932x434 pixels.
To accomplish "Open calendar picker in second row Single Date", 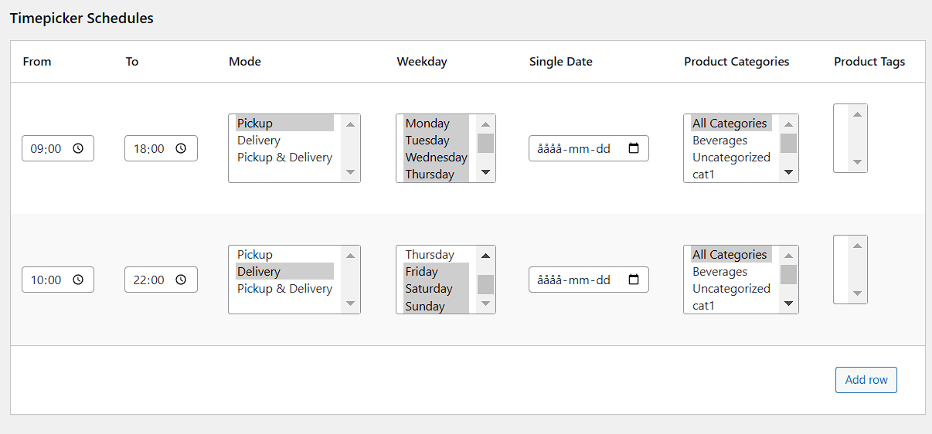I will pyautogui.click(x=634, y=280).
